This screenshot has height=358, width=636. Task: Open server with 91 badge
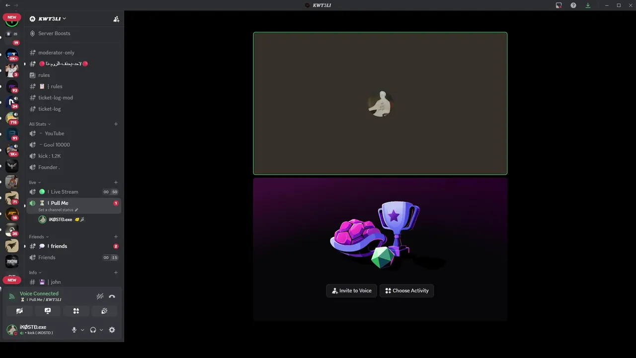click(x=12, y=134)
